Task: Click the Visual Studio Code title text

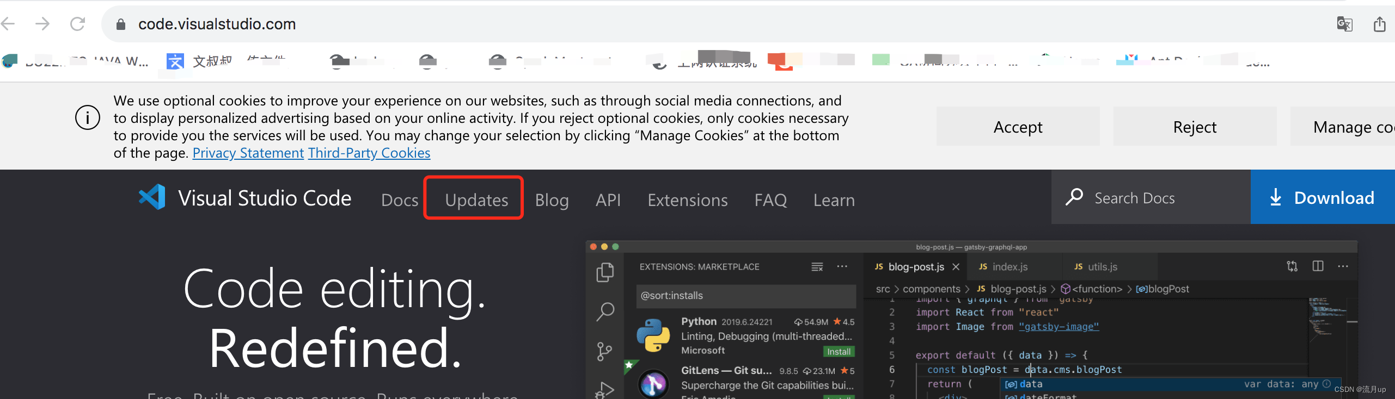Action: (265, 198)
